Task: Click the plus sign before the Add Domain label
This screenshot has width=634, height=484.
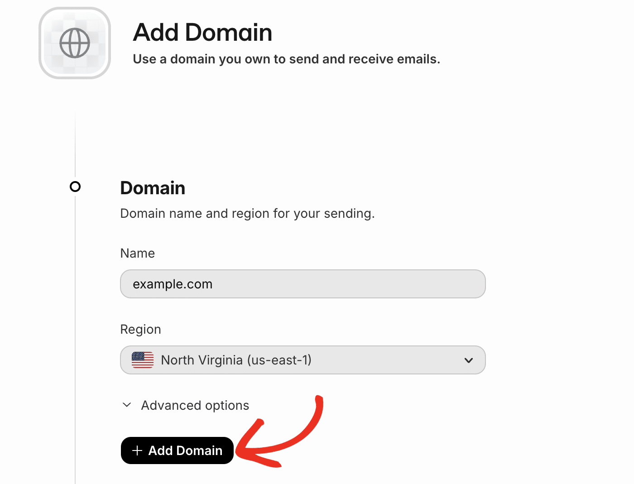Action: (137, 450)
